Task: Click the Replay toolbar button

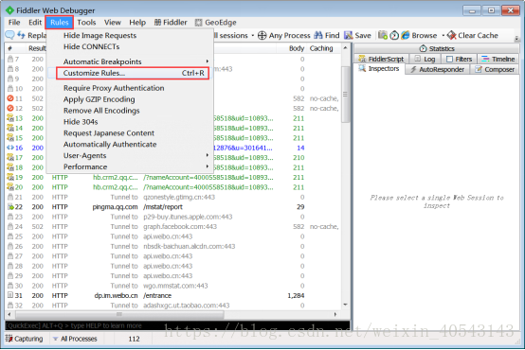Action: tap(32, 35)
